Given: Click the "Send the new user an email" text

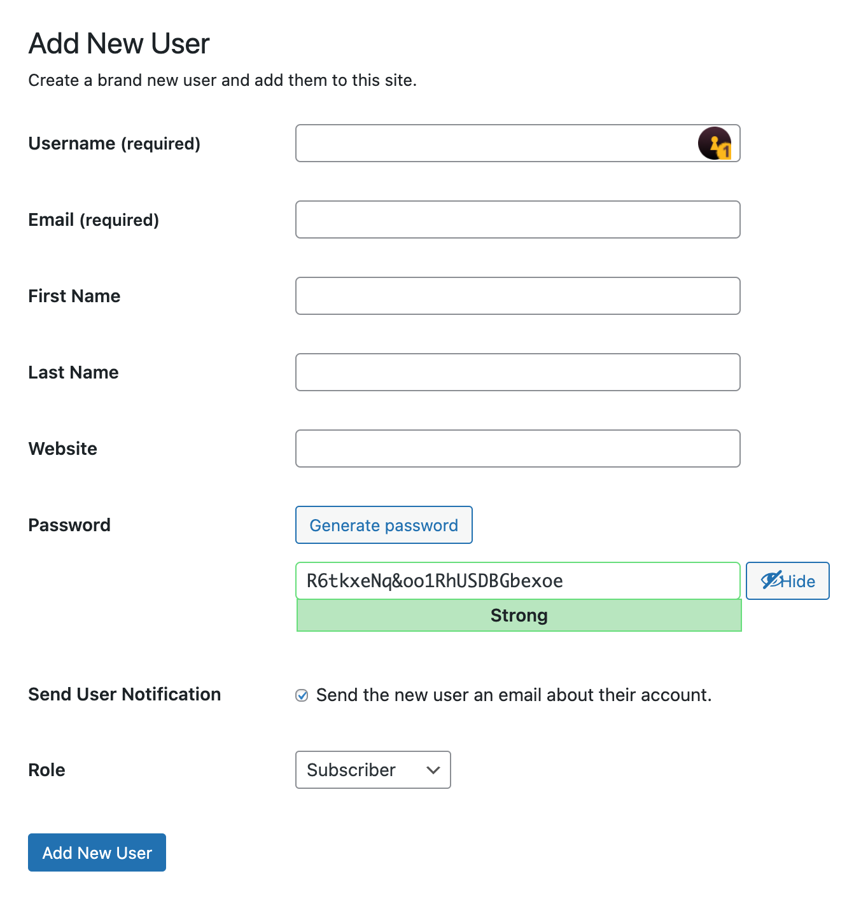Looking at the screenshot, I should tap(514, 695).
